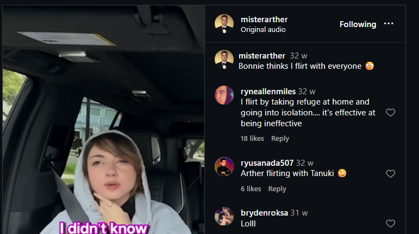Image resolution: width=419 pixels, height=234 pixels.
Task: View ryneallenmiles' profile picture
Action: tap(224, 95)
